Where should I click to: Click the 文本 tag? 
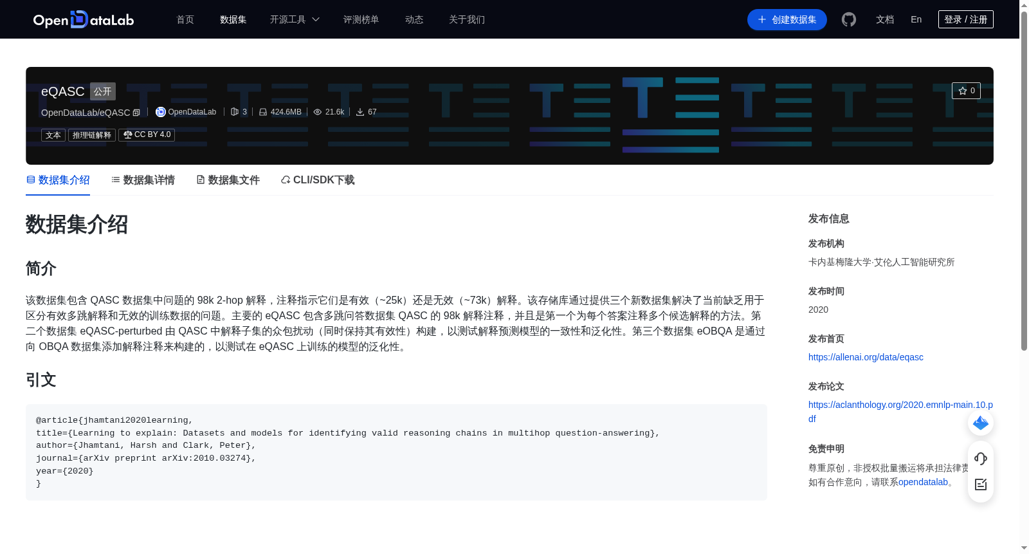pos(53,135)
